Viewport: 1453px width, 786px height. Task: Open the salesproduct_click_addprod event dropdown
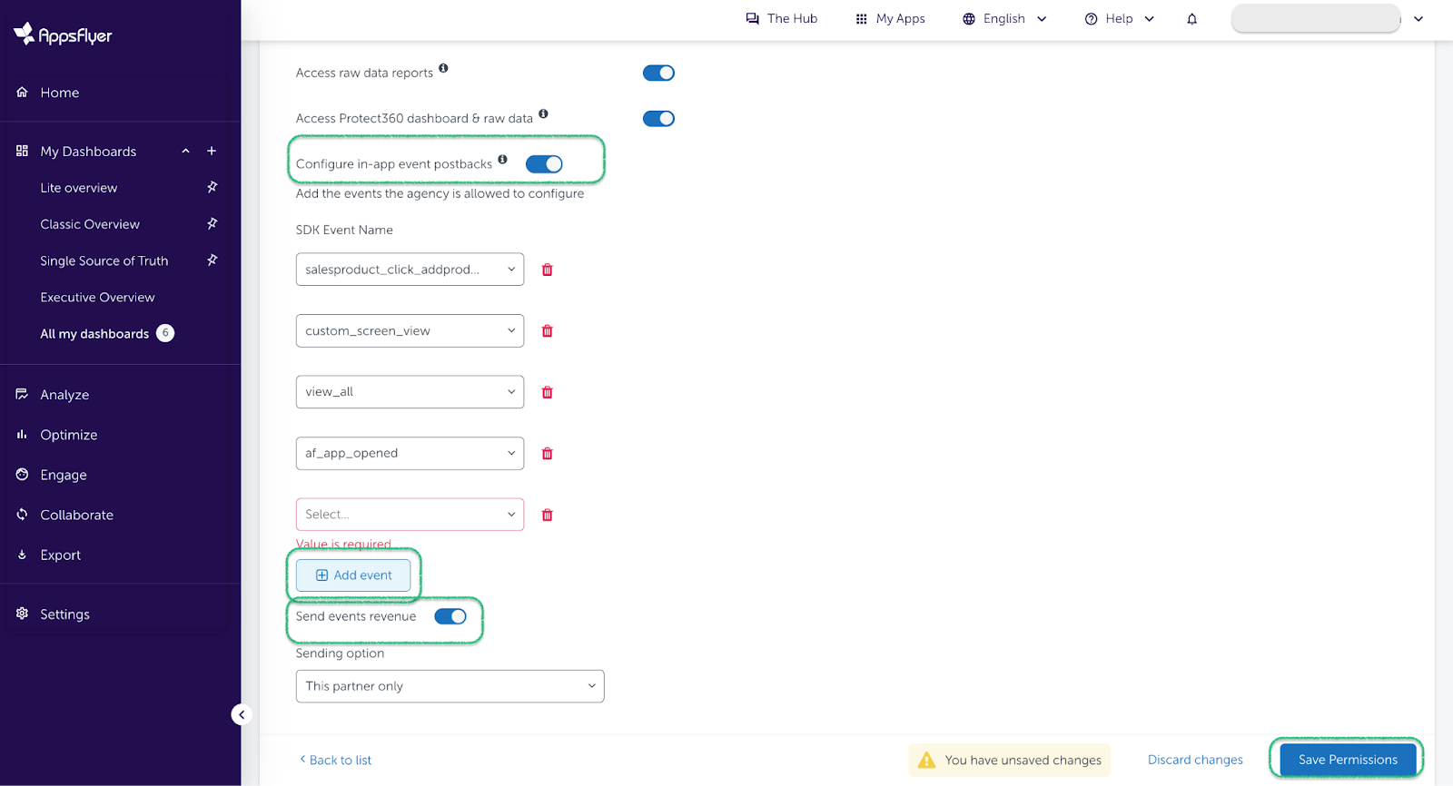(x=410, y=269)
